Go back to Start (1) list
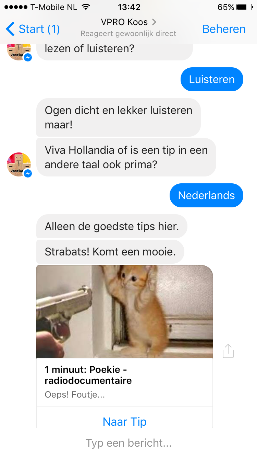This screenshot has width=257, height=458. point(33,29)
